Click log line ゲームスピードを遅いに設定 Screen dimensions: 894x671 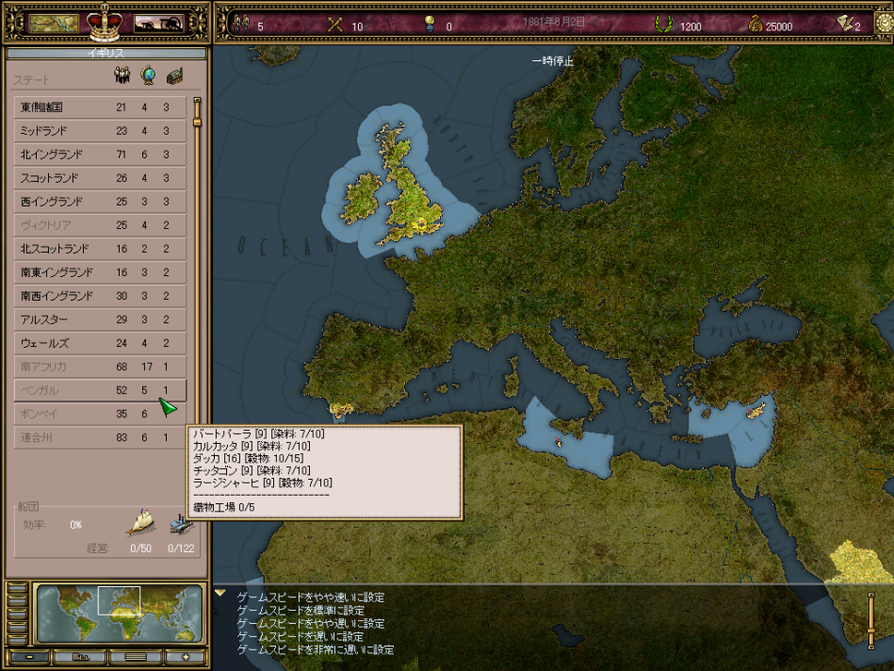pyautogui.click(x=301, y=637)
